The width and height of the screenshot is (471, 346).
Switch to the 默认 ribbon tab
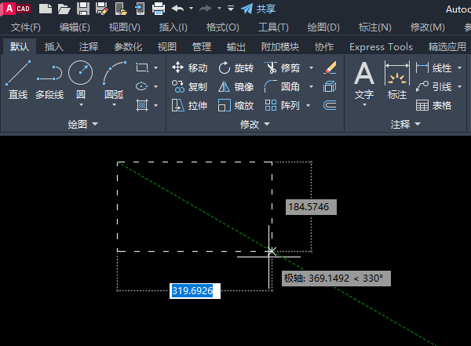(x=20, y=46)
